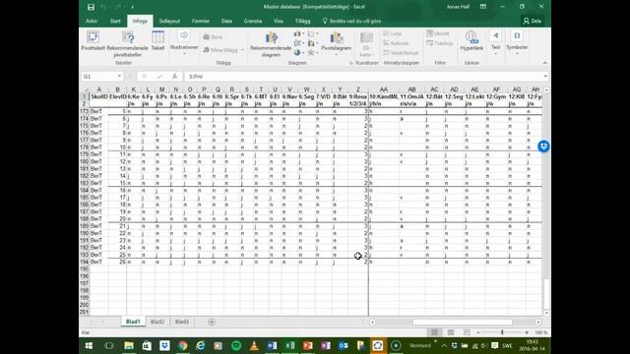Collapse the ribbon with the arrow
Image resolution: width=630 pixels, height=354 pixels.
coord(544,63)
